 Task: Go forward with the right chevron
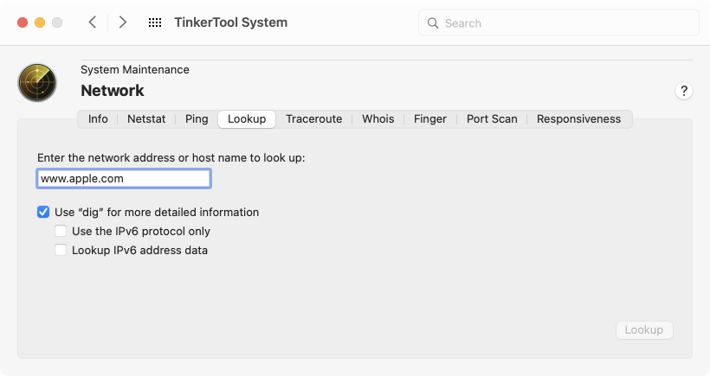click(x=122, y=22)
